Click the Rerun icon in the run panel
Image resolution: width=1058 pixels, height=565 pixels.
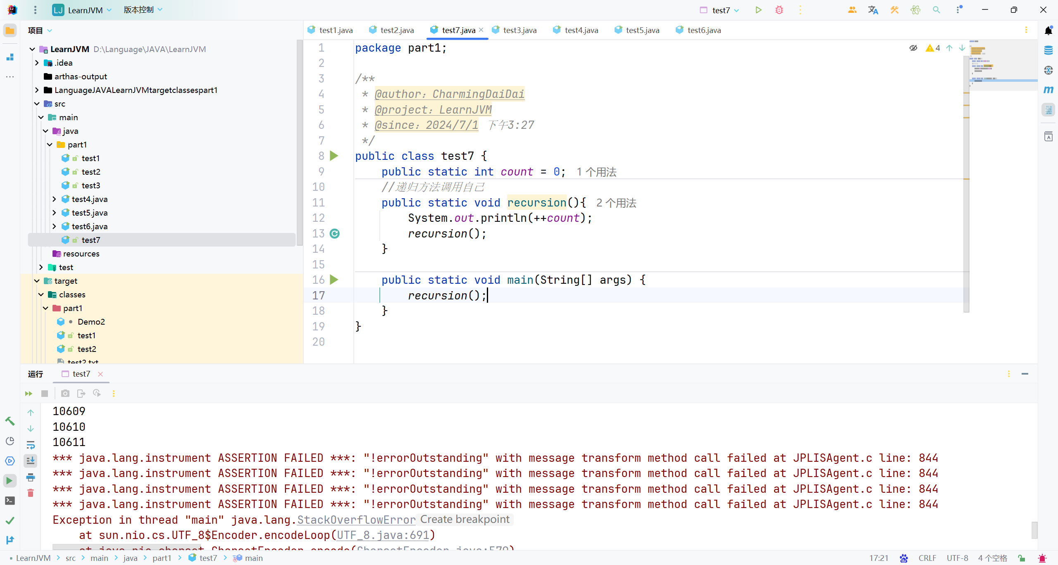tap(29, 394)
